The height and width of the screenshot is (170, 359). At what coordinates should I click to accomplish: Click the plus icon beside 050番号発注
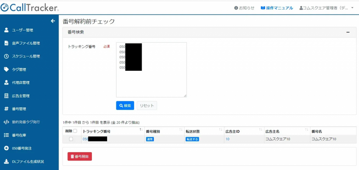point(6,148)
